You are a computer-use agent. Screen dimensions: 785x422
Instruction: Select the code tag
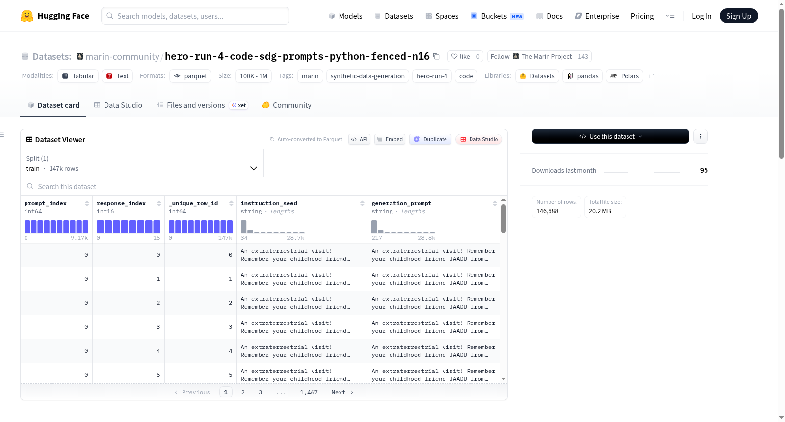tap(466, 76)
